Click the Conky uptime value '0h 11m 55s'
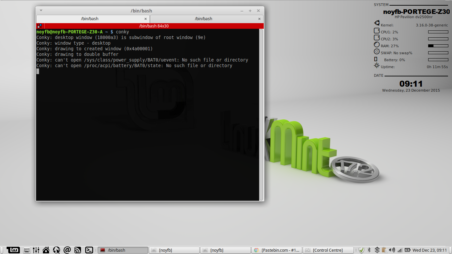Screen dimensions: 452x254 point(437,67)
